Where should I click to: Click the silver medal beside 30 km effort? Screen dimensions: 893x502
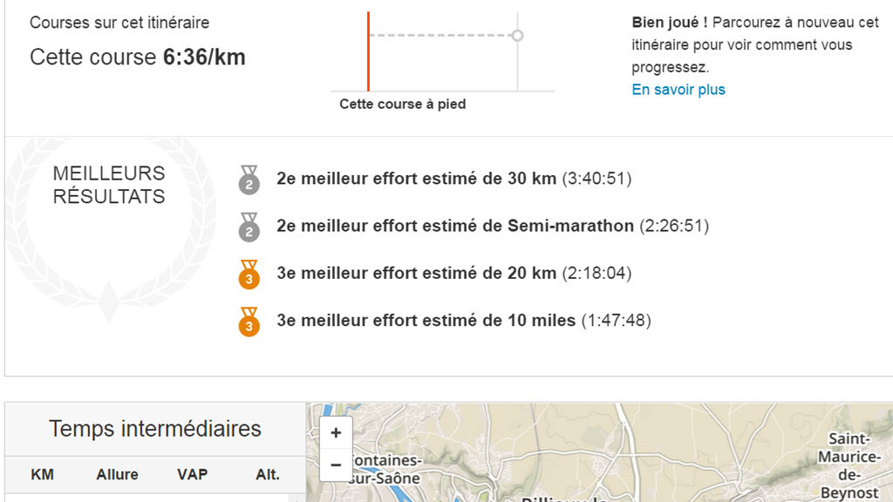(249, 180)
